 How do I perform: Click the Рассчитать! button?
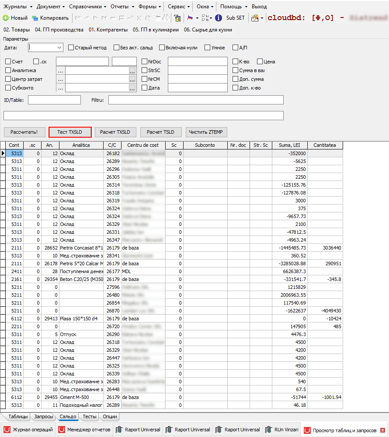point(24,132)
